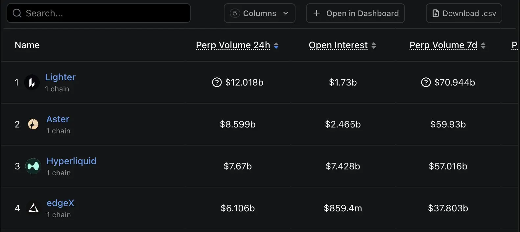Click the Hyperliquid protocol logo icon
Viewport: 520px width, 232px height.
[x=33, y=166]
